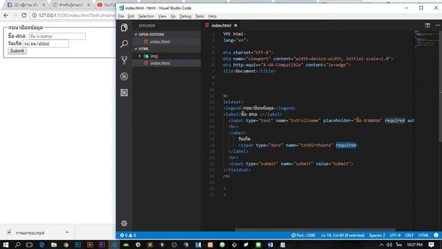Image resolution: width=442 pixels, height=249 pixels.
Task: Click the Port : 5500 Live Server status
Action: pos(303,235)
